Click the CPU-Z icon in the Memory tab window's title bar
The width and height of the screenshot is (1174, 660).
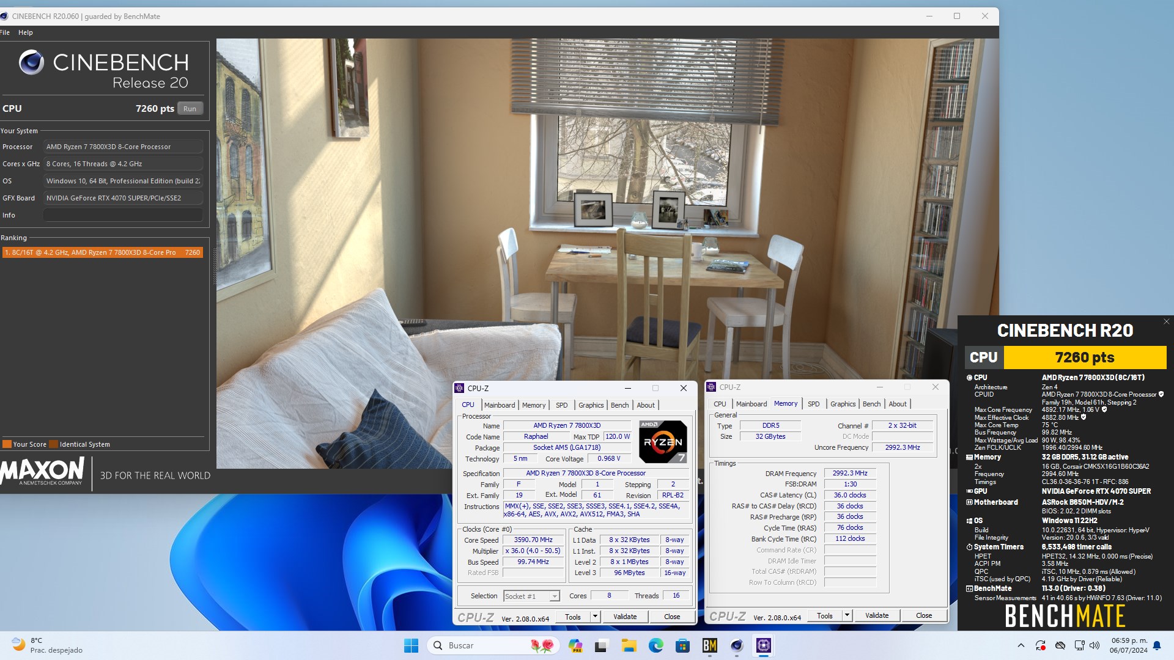[x=712, y=387]
